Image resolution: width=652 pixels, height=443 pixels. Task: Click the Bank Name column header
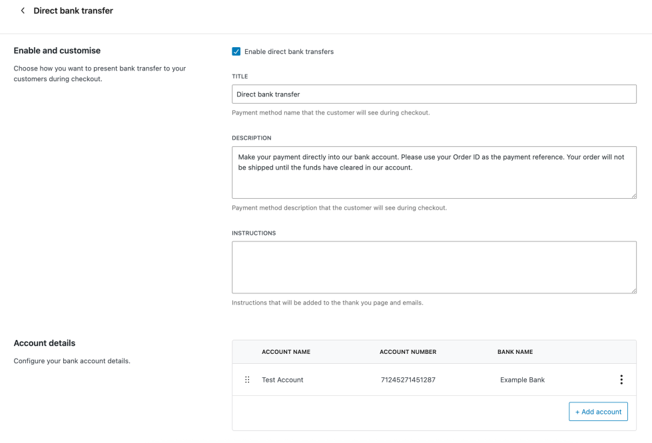(515, 352)
